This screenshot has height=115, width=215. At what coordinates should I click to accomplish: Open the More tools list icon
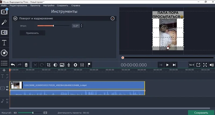pos(4,63)
